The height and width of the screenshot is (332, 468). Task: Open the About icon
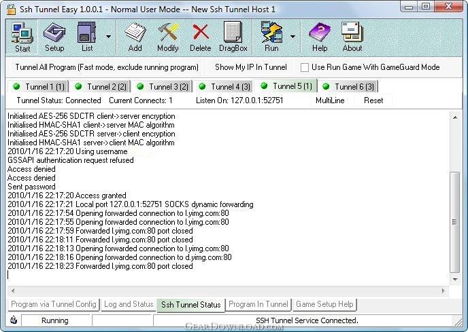(x=352, y=37)
